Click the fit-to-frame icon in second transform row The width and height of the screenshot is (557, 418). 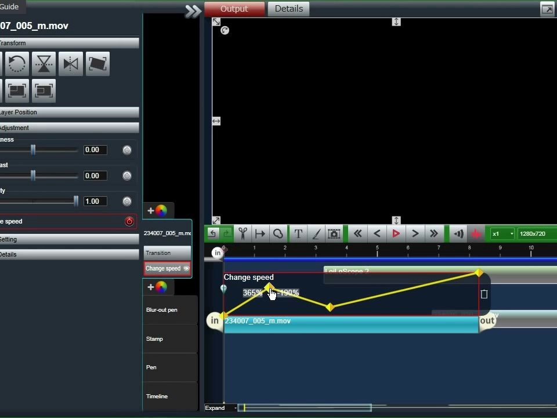click(17, 91)
